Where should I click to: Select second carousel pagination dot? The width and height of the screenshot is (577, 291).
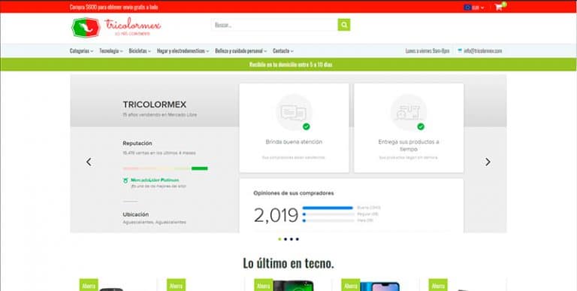pos(285,239)
